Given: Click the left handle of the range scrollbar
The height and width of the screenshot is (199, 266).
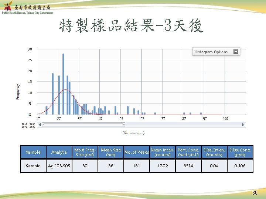Looking at the screenshot, I should coord(43,125).
